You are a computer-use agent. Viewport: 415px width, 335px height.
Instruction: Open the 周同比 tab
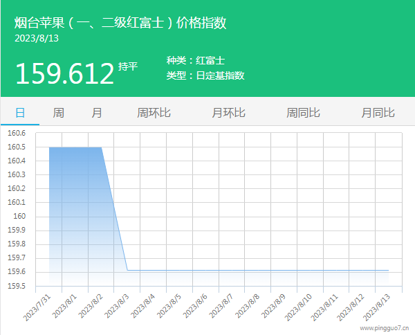coord(303,113)
